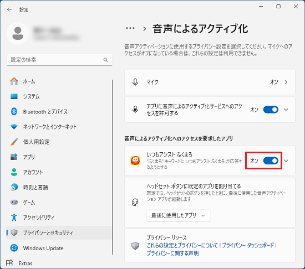Click the ゲーム controller icon

point(14,203)
